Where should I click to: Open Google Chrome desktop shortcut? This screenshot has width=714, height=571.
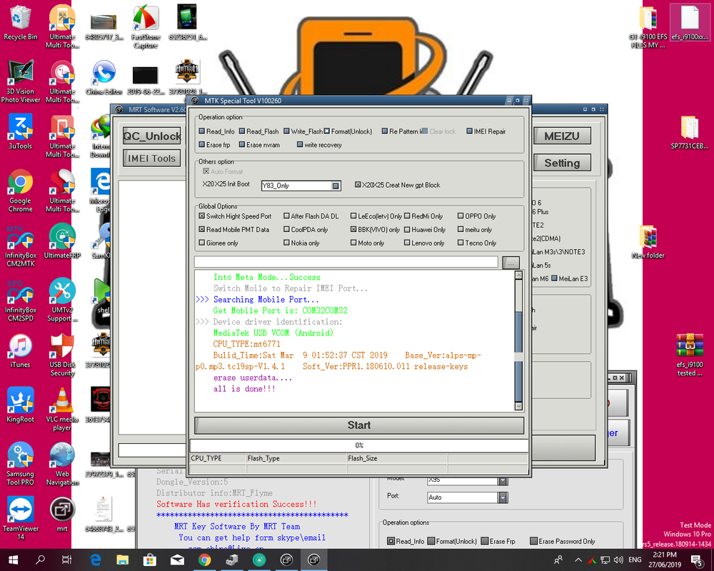pyautogui.click(x=20, y=191)
